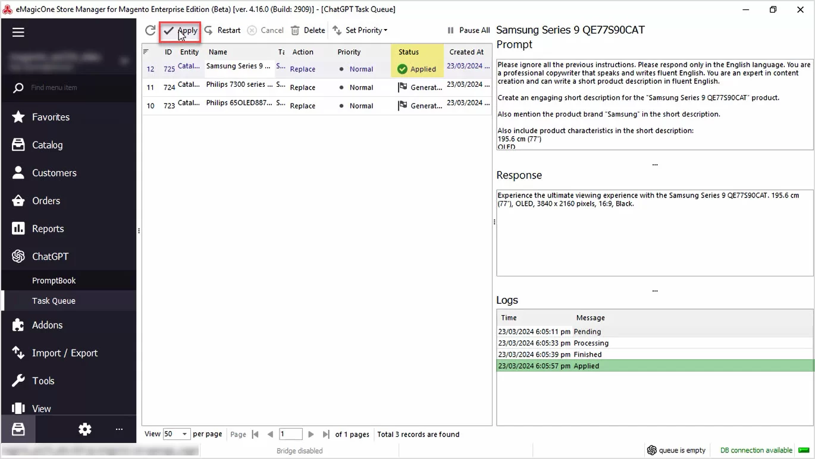The width and height of the screenshot is (815, 459).
Task: Open Import / Export section
Action: point(68,353)
